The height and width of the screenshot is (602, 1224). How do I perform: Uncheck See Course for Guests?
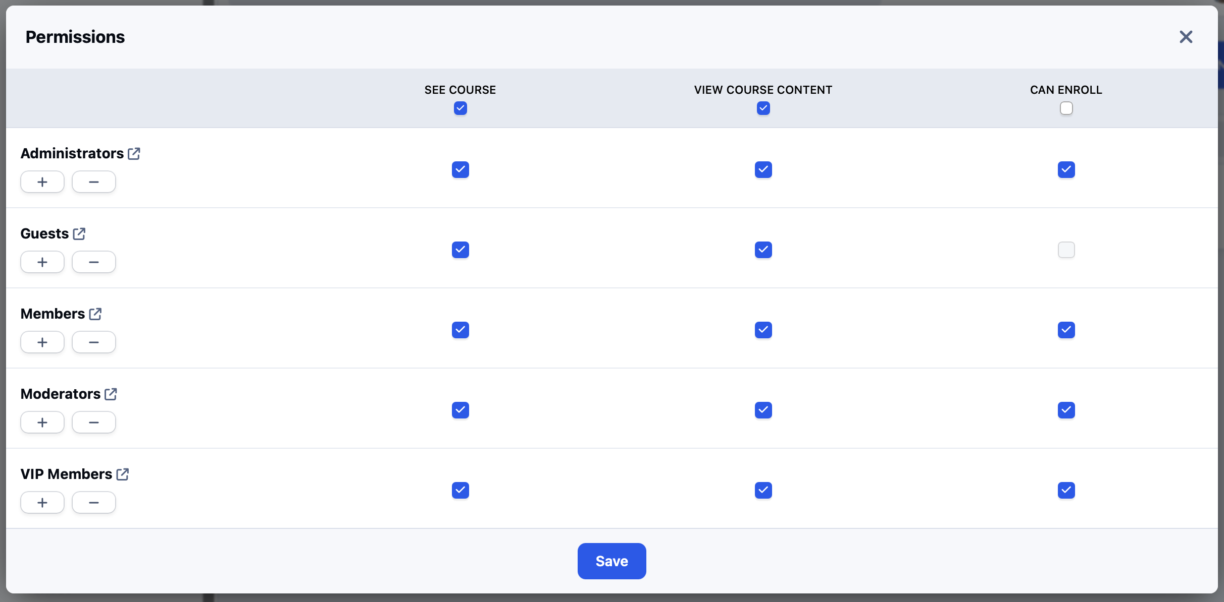point(461,250)
